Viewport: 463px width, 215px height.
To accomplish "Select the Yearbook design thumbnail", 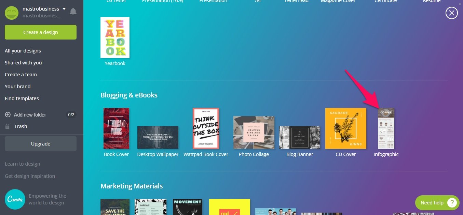I will coord(115,37).
